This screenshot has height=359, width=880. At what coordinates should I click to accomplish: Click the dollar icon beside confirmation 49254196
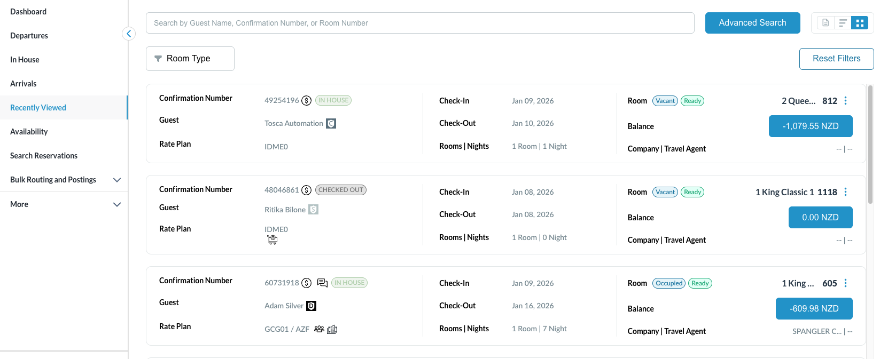306,100
